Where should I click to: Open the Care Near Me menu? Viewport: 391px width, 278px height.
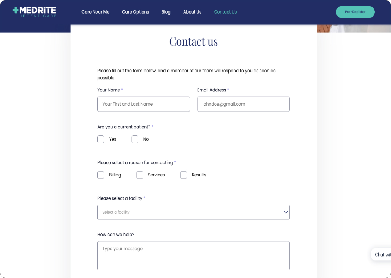click(95, 12)
